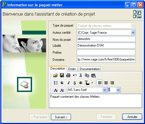145x124 pixels.
Task: Copy selected text icon
Action: coord(87,75)
